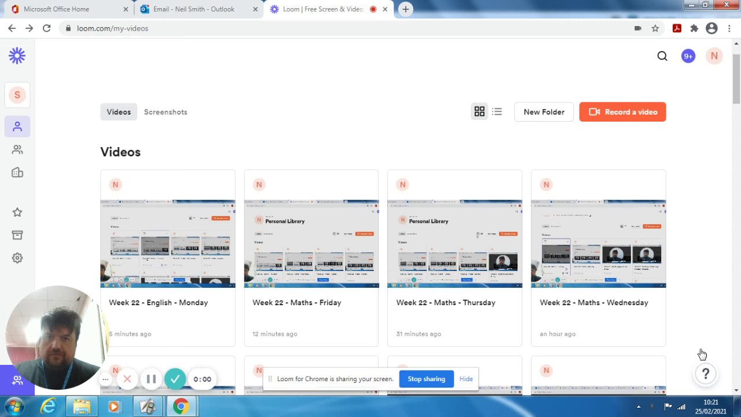
Task: Switch to list view
Action: pos(497,112)
